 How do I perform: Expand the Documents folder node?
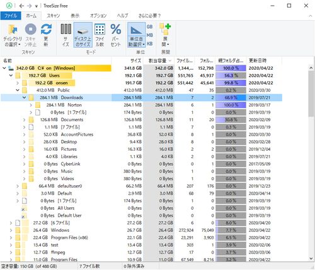[25, 120]
